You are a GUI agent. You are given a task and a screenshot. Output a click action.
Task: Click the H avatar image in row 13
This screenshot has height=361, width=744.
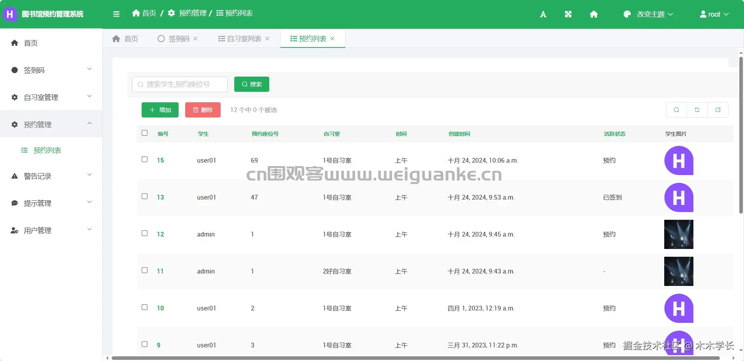(679, 197)
